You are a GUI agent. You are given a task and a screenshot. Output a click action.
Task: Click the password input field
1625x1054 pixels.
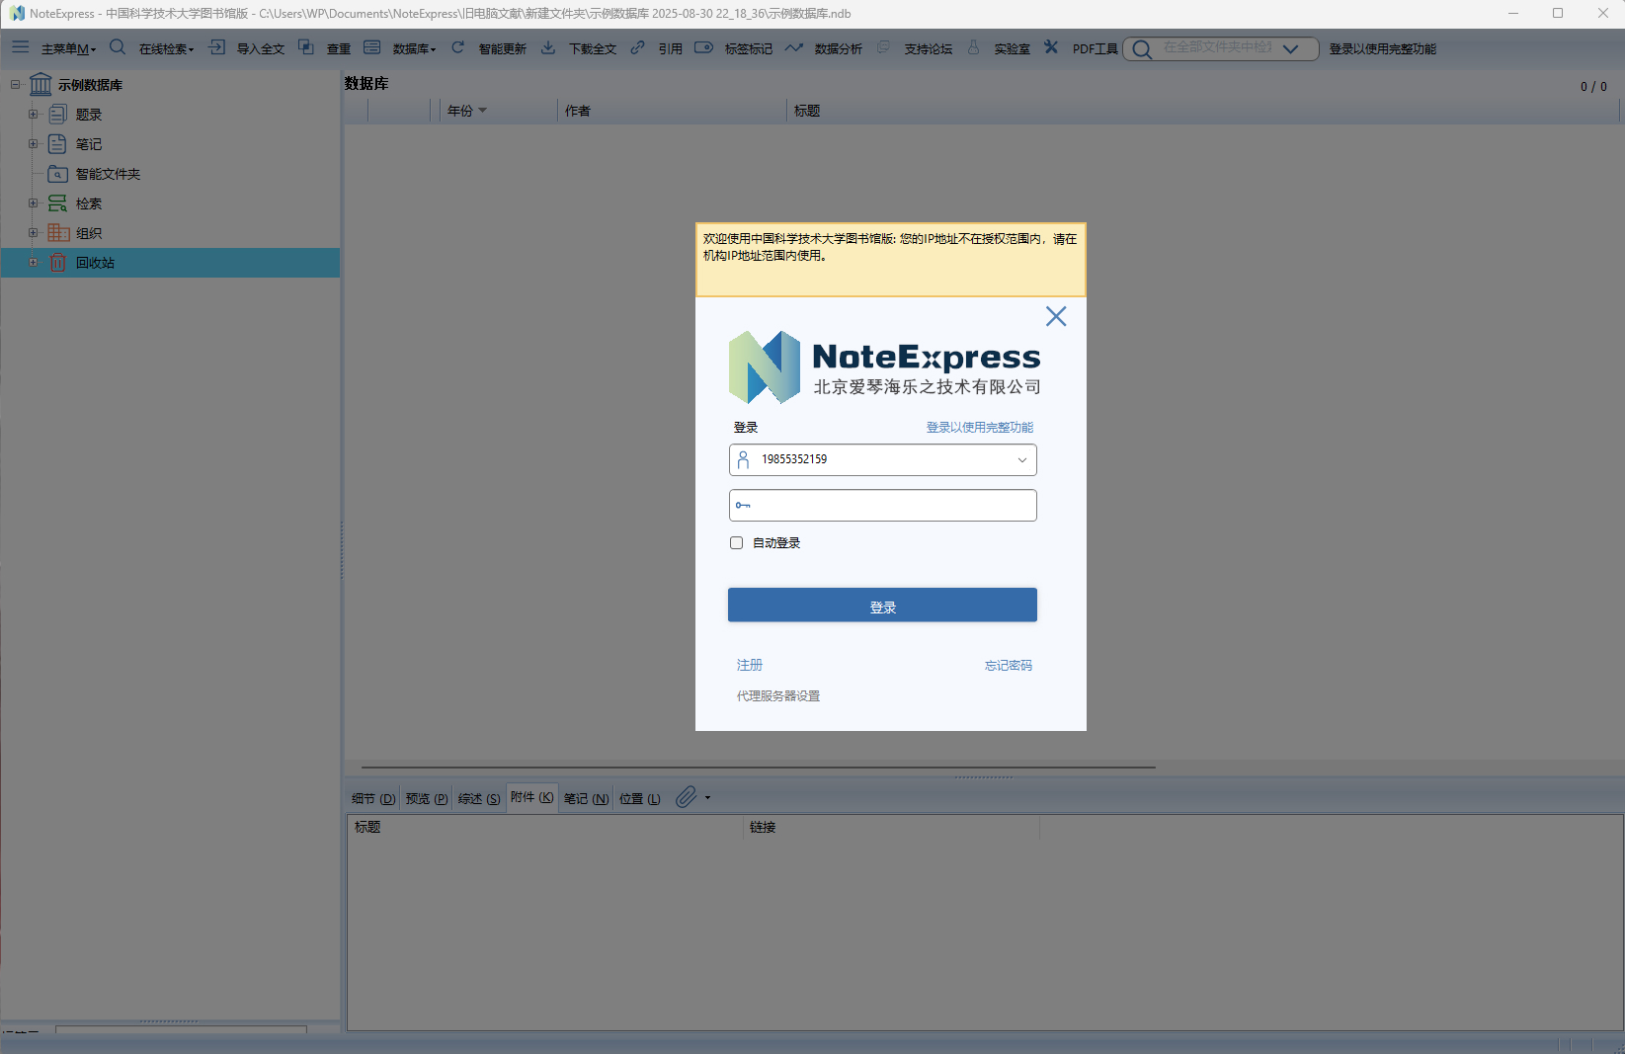882,506
